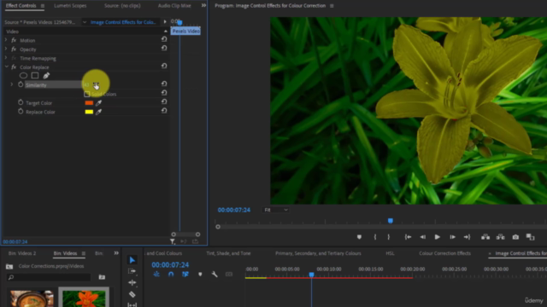Click the filter properties funnel icon
This screenshot has width=547, height=307.
pyautogui.click(x=173, y=241)
